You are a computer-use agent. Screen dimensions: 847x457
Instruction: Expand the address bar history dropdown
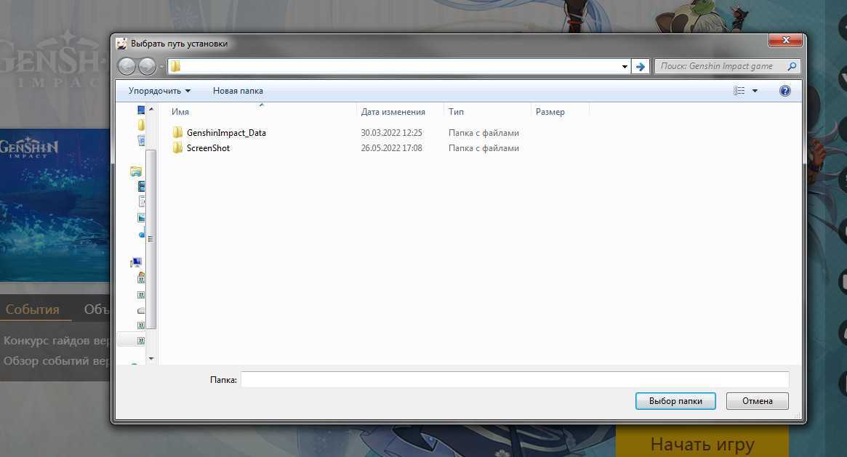[x=625, y=67]
